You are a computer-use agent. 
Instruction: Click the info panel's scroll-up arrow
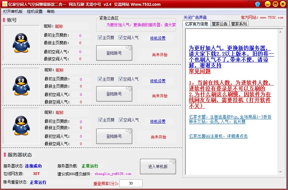(x=280, y=32)
